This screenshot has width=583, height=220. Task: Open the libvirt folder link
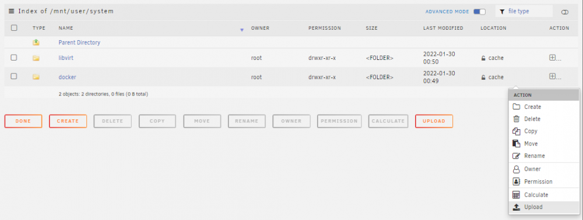coord(66,58)
